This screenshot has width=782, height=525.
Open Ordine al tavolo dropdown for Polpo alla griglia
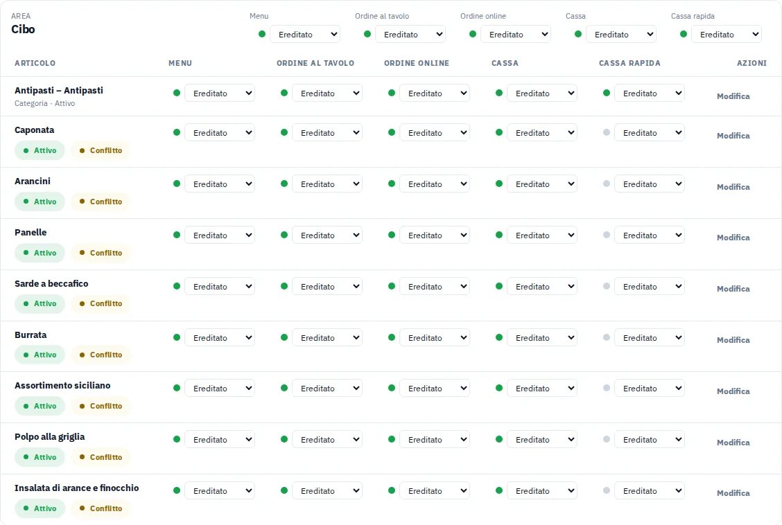pos(327,440)
